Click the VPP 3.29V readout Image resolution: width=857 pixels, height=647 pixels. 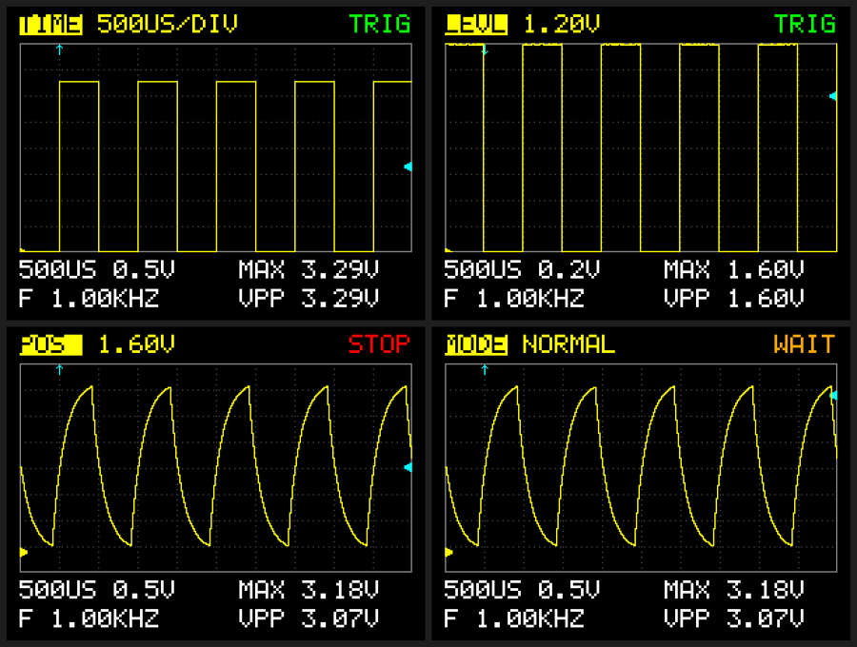pos(309,299)
